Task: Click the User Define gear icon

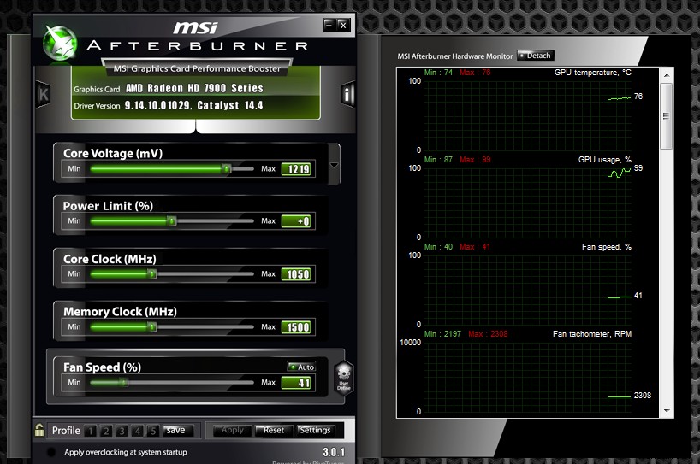Action: [x=343, y=376]
